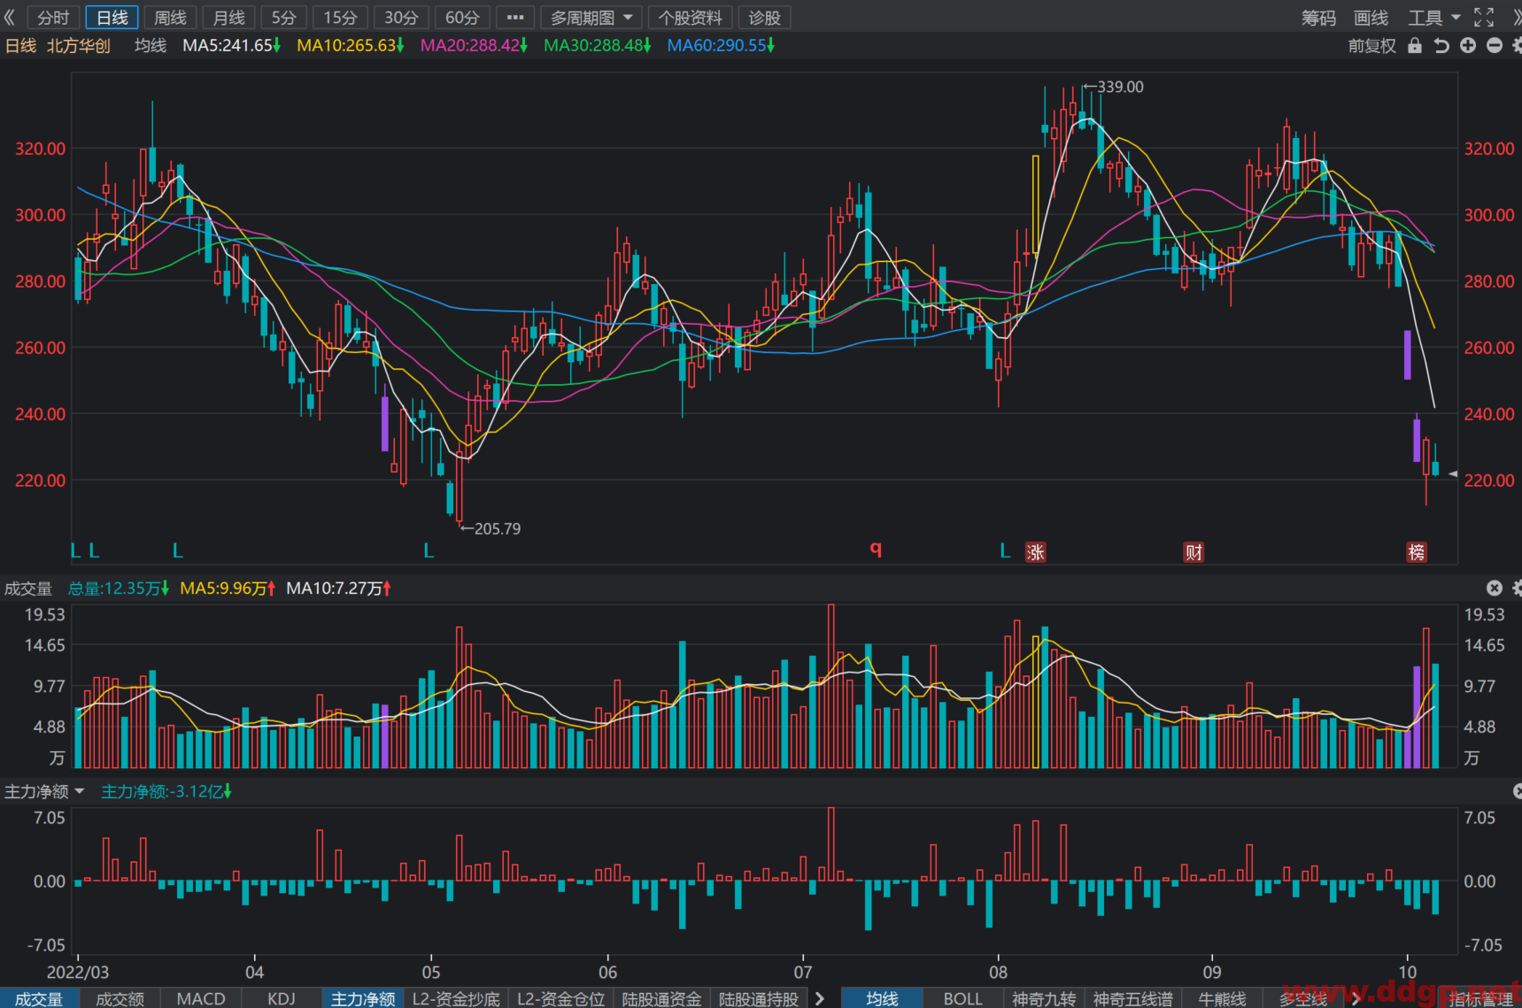Click the red q marker on chart
This screenshot has width=1522, height=1008.
[876, 549]
